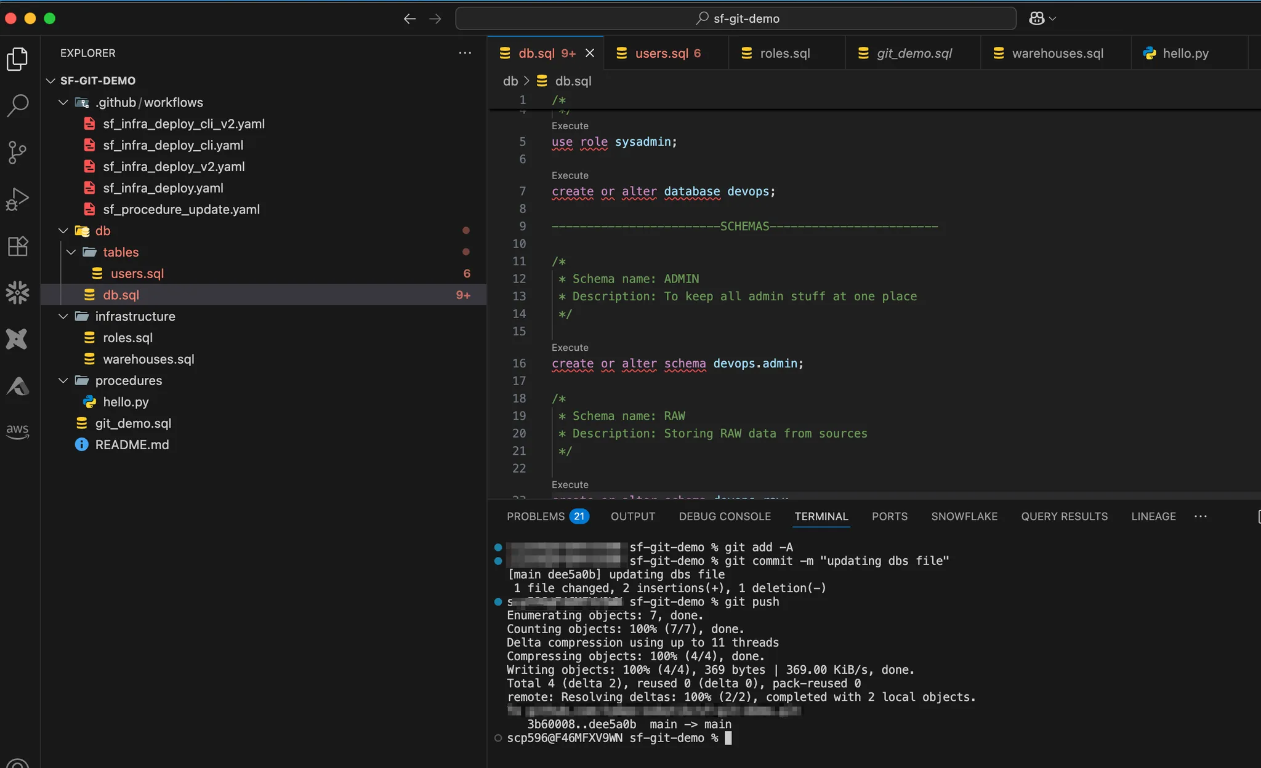Screen dimensions: 1261x768
Task: Collapse the tables folder
Action: click(71, 252)
